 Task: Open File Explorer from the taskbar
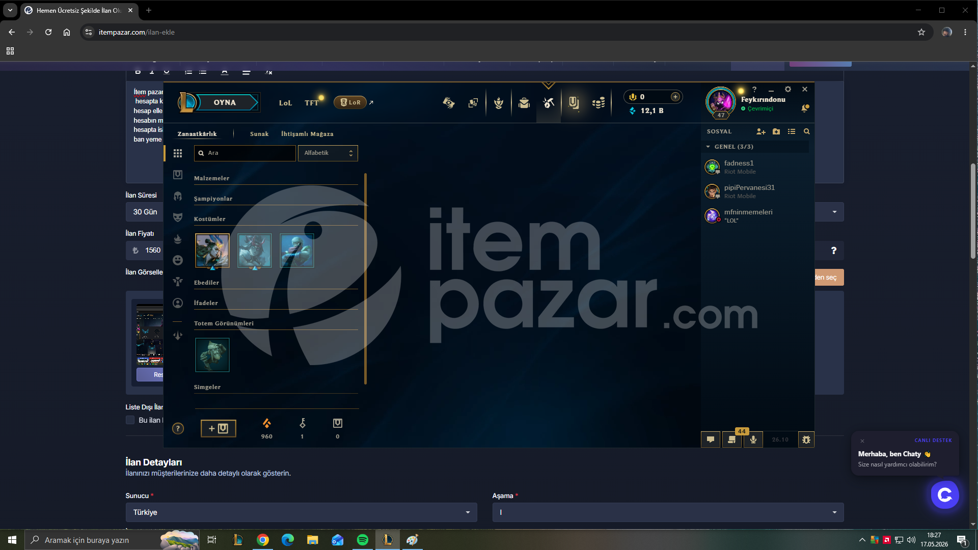pyautogui.click(x=313, y=540)
